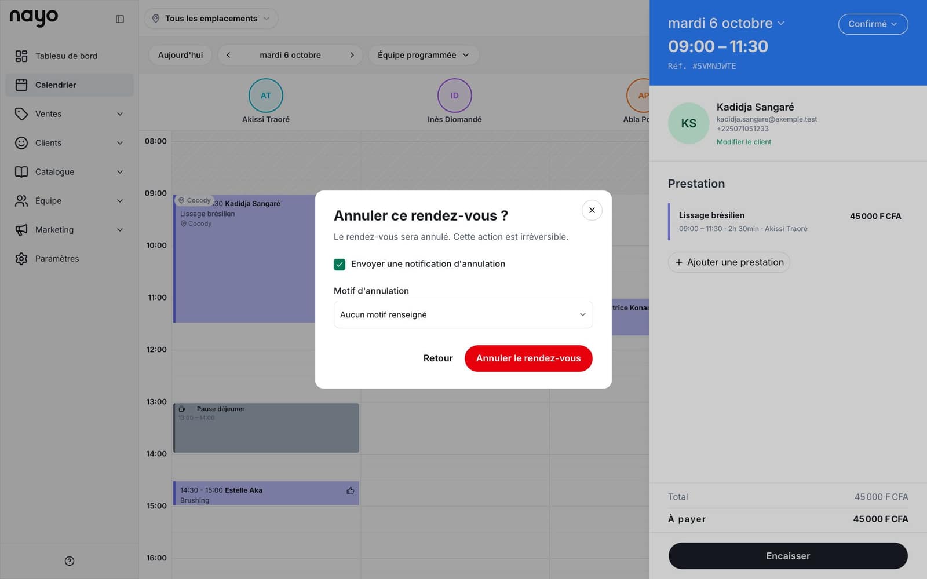Click the KS client avatar
927x579 pixels.
(x=689, y=123)
